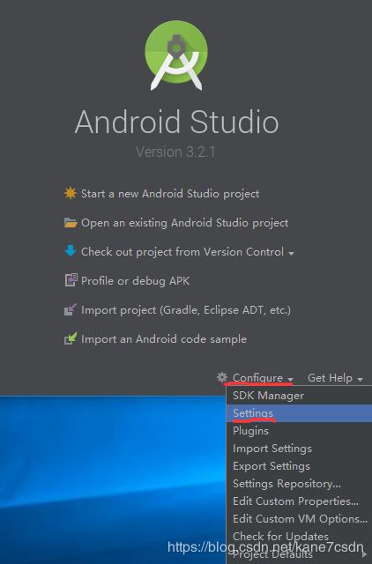Select Import Settings menu entry
Screen dimensions: 372x564
(x=299, y=449)
